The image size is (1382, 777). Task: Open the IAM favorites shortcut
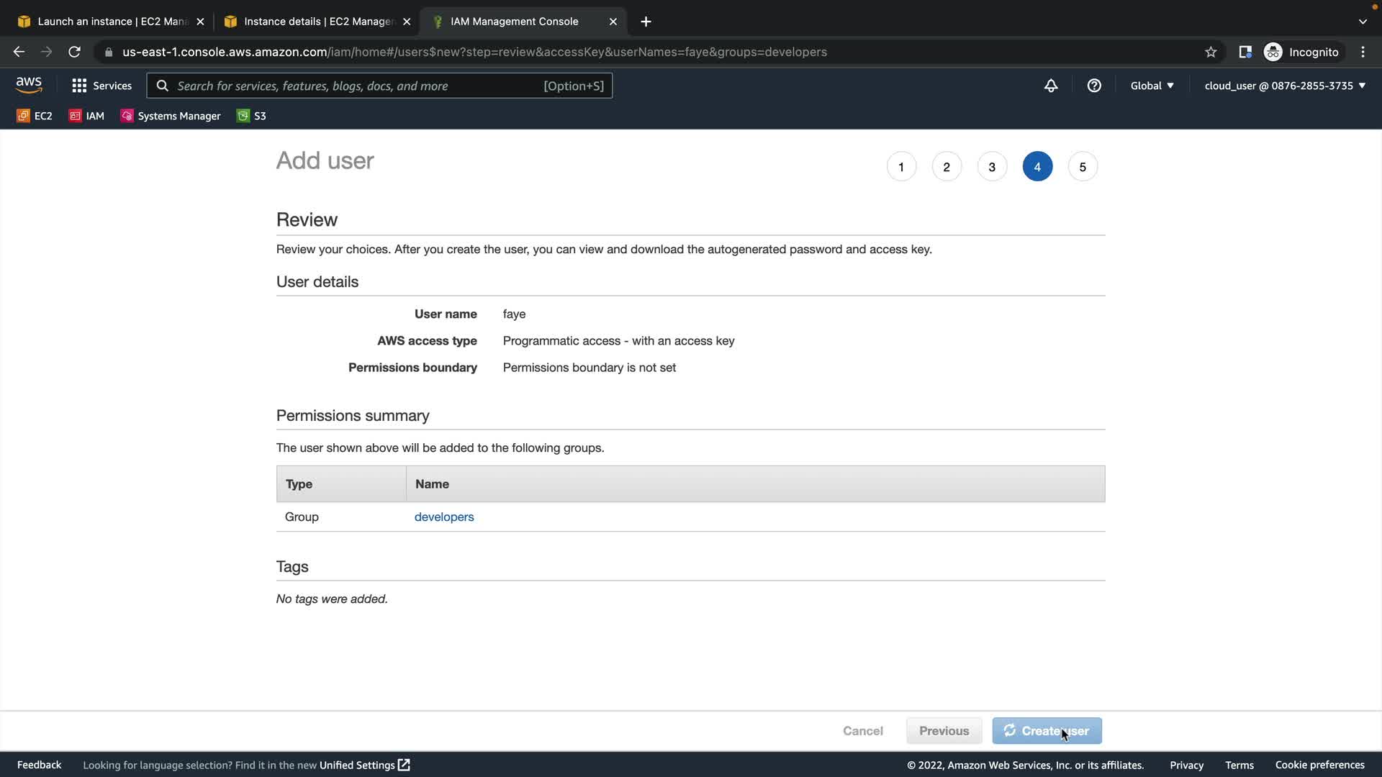[86, 116]
